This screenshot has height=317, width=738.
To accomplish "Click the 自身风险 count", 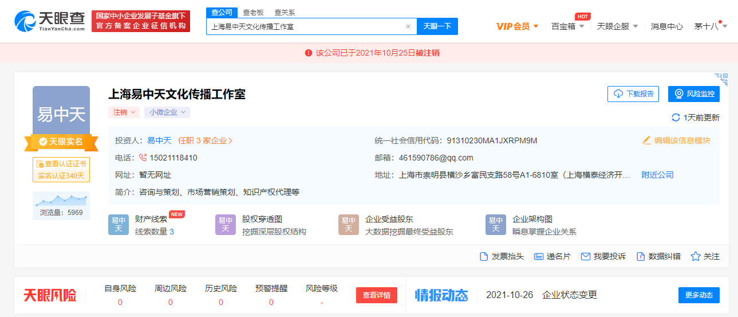I will coord(120,302).
